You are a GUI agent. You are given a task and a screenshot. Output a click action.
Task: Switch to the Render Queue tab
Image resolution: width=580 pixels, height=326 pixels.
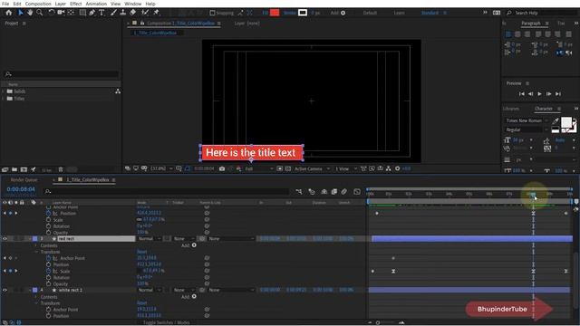click(x=24, y=180)
